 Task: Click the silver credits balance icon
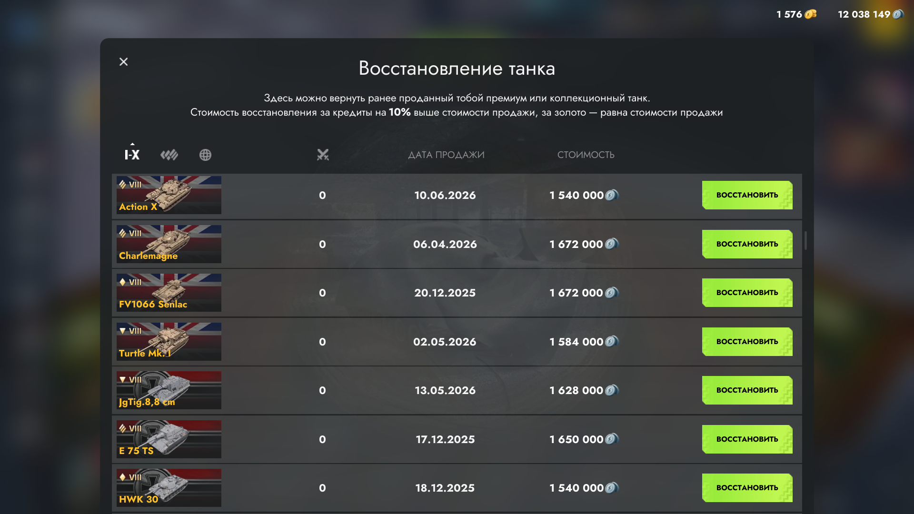click(898, 14)
